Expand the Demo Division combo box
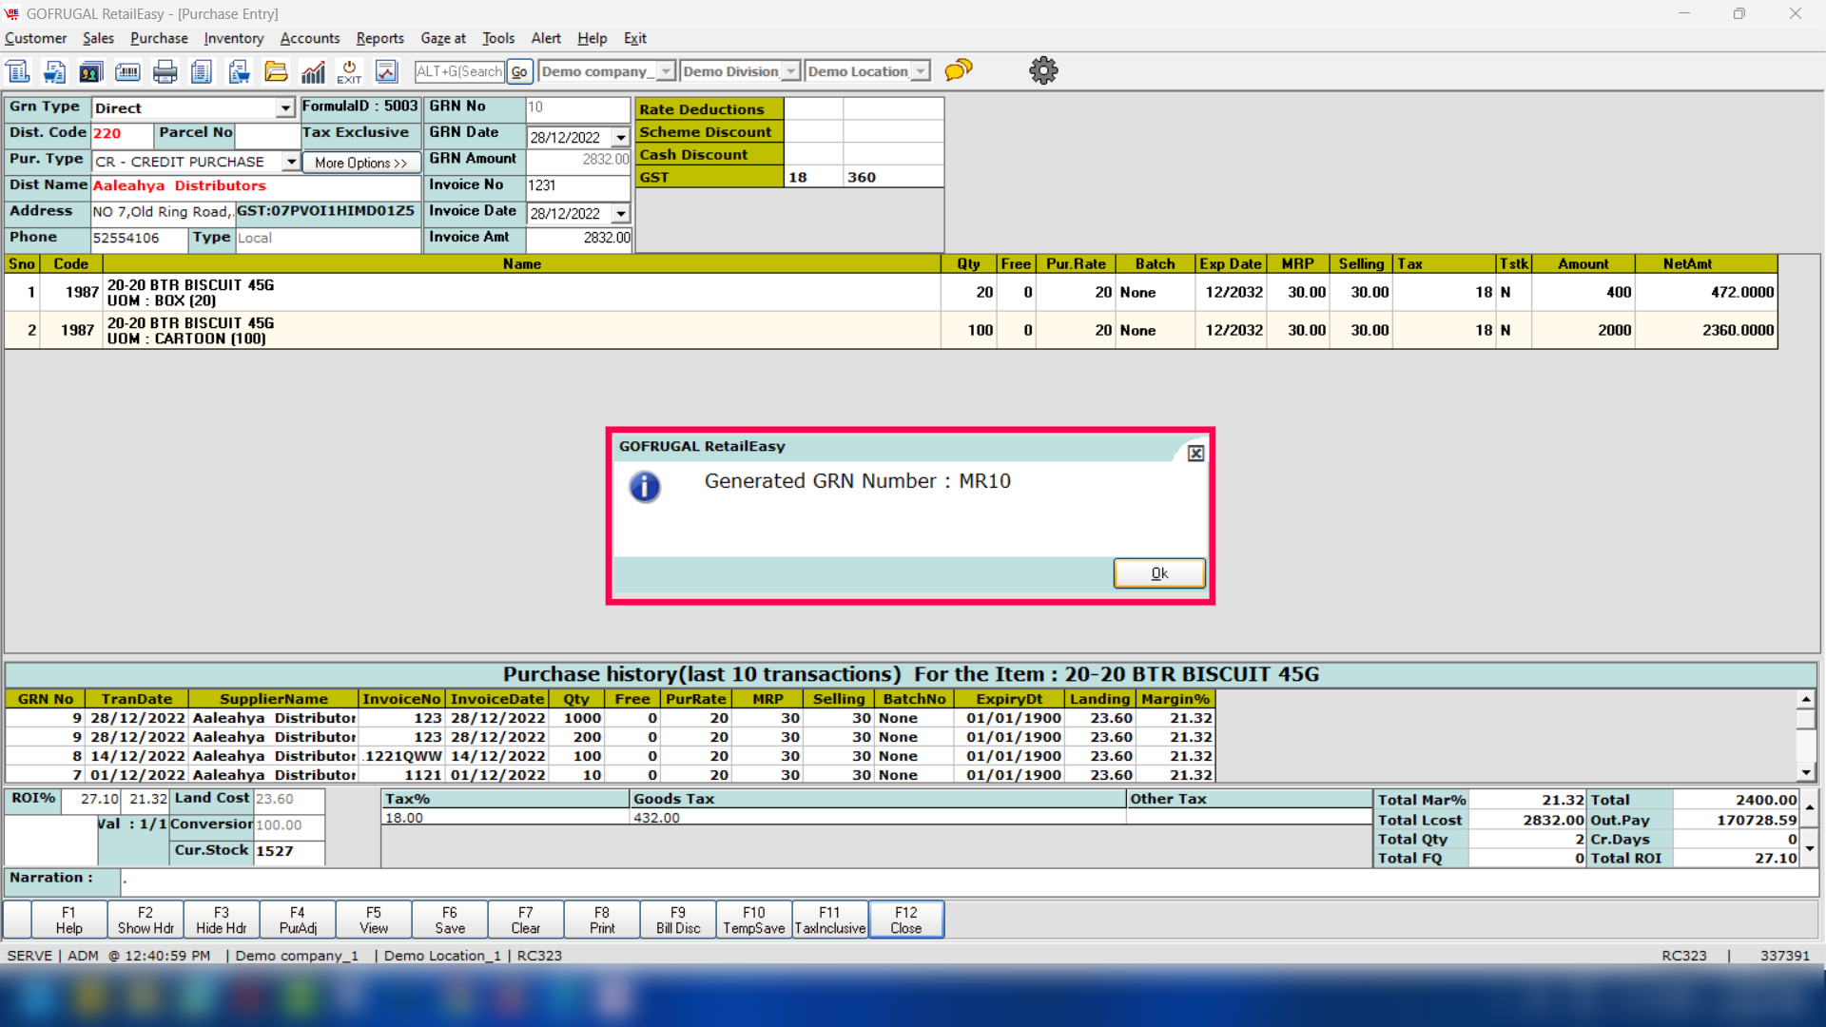This screenshot has height=1027, width=1826. pos(790,71)
